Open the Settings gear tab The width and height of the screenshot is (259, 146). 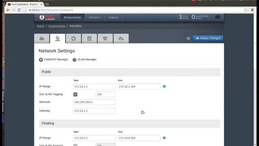point(74,39)
